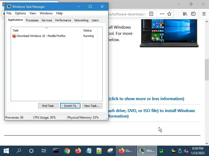Switch to the Services tab
Image resolution: width=209 pixels, height=156 pixels.
[47, 20]
